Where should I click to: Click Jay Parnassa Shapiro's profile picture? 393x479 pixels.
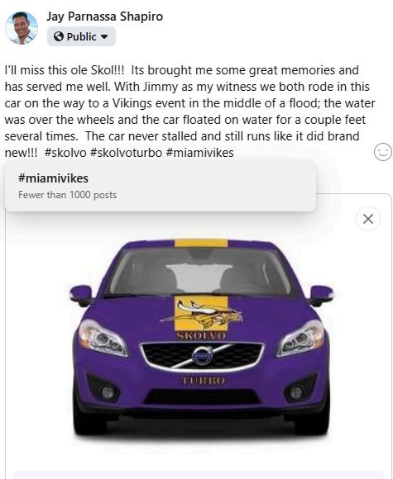point(22,28)
